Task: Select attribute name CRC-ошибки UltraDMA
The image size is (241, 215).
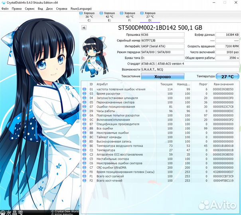Action: (111, 168)
